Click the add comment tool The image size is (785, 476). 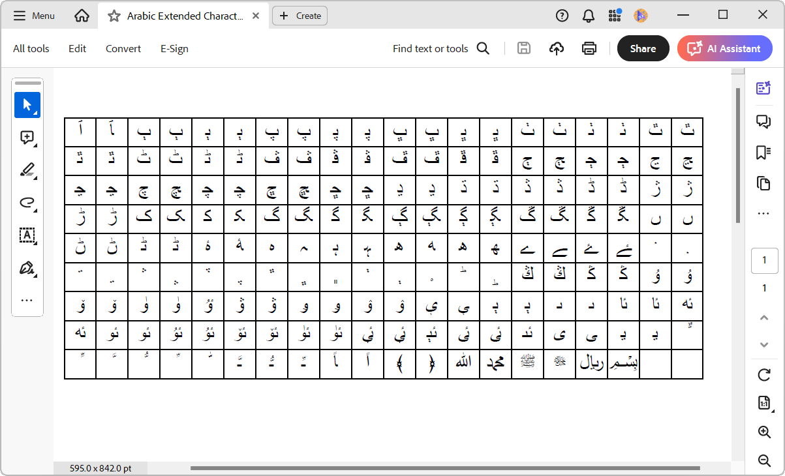click(x=27, y=138)
